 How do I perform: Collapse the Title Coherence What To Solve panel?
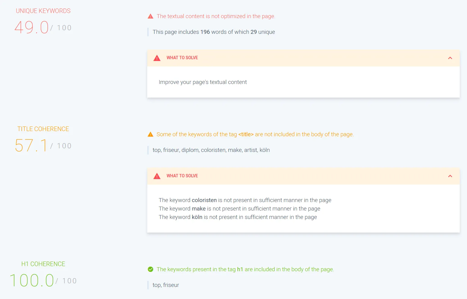tap(450, 176)
